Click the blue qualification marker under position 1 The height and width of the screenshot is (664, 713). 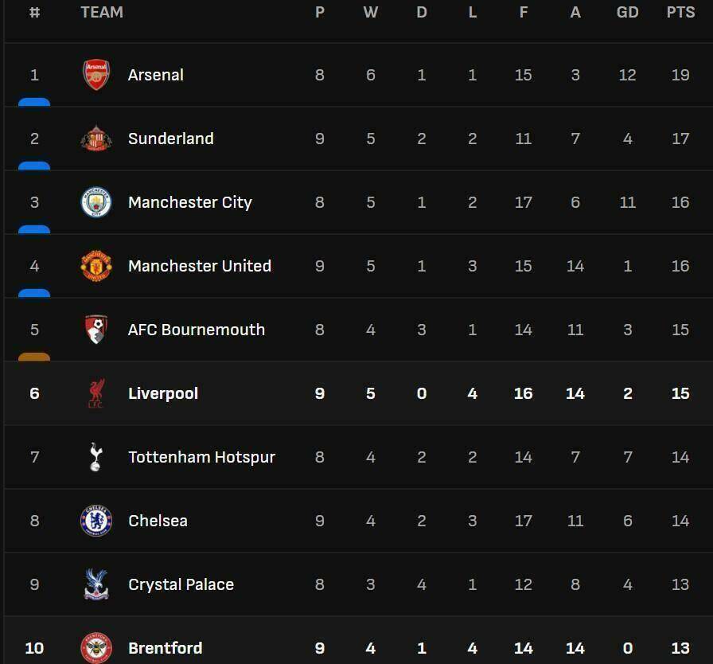coord(34,103)
